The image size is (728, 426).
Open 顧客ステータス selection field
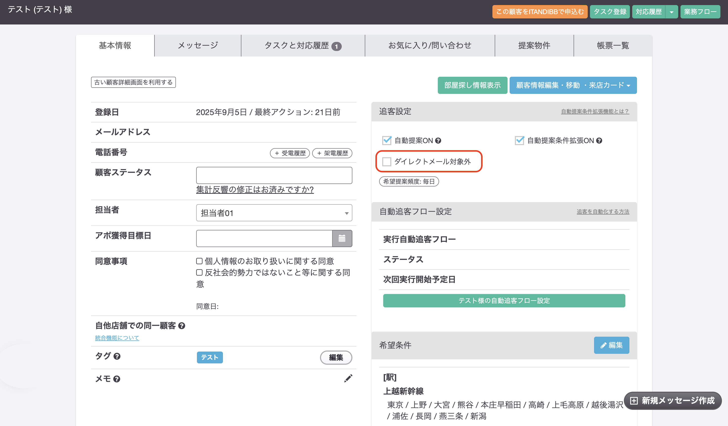[274, 175]
